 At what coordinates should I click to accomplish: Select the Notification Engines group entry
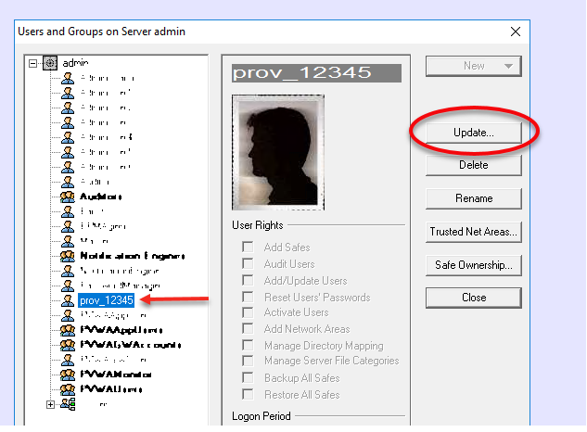point(133,256)
